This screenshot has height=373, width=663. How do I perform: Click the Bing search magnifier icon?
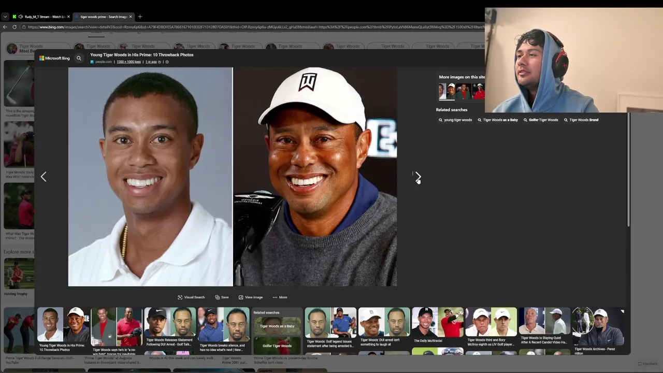click(x=79, y=58)
